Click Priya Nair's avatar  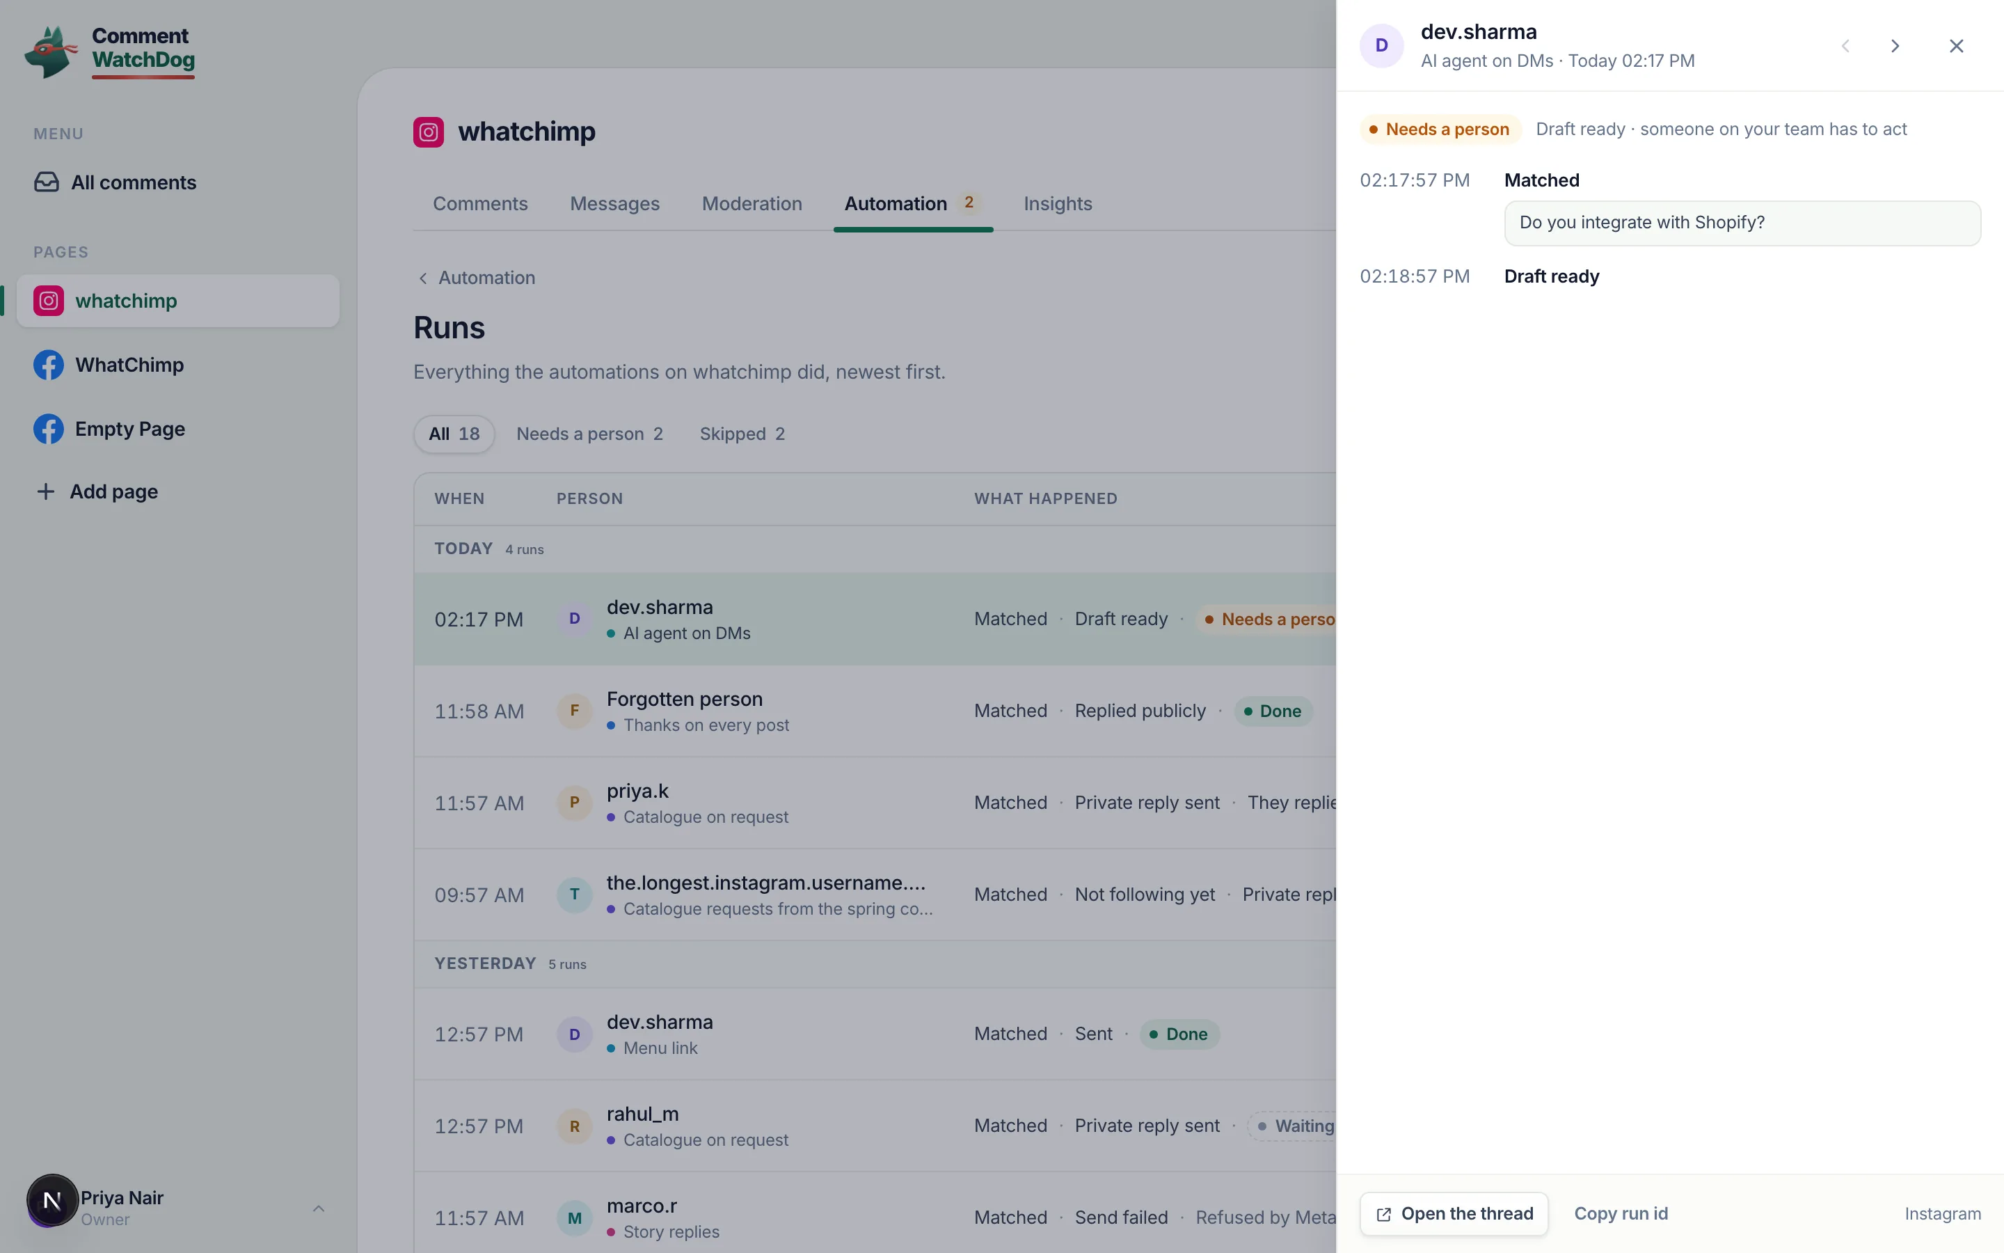[x=52, y=1200]
